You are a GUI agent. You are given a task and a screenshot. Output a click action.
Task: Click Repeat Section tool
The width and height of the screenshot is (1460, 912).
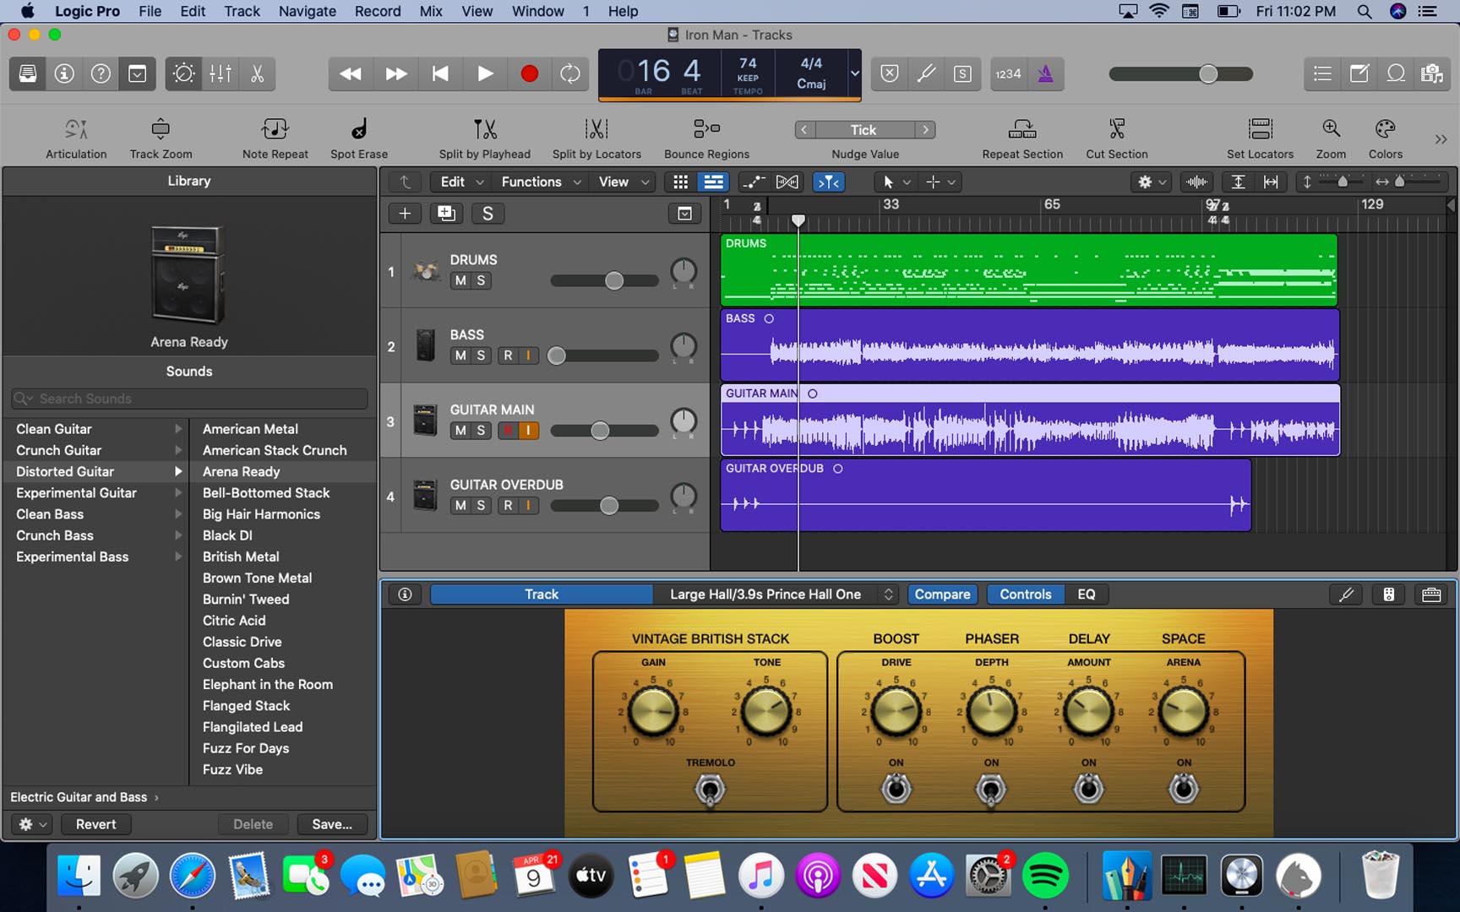1022,138
